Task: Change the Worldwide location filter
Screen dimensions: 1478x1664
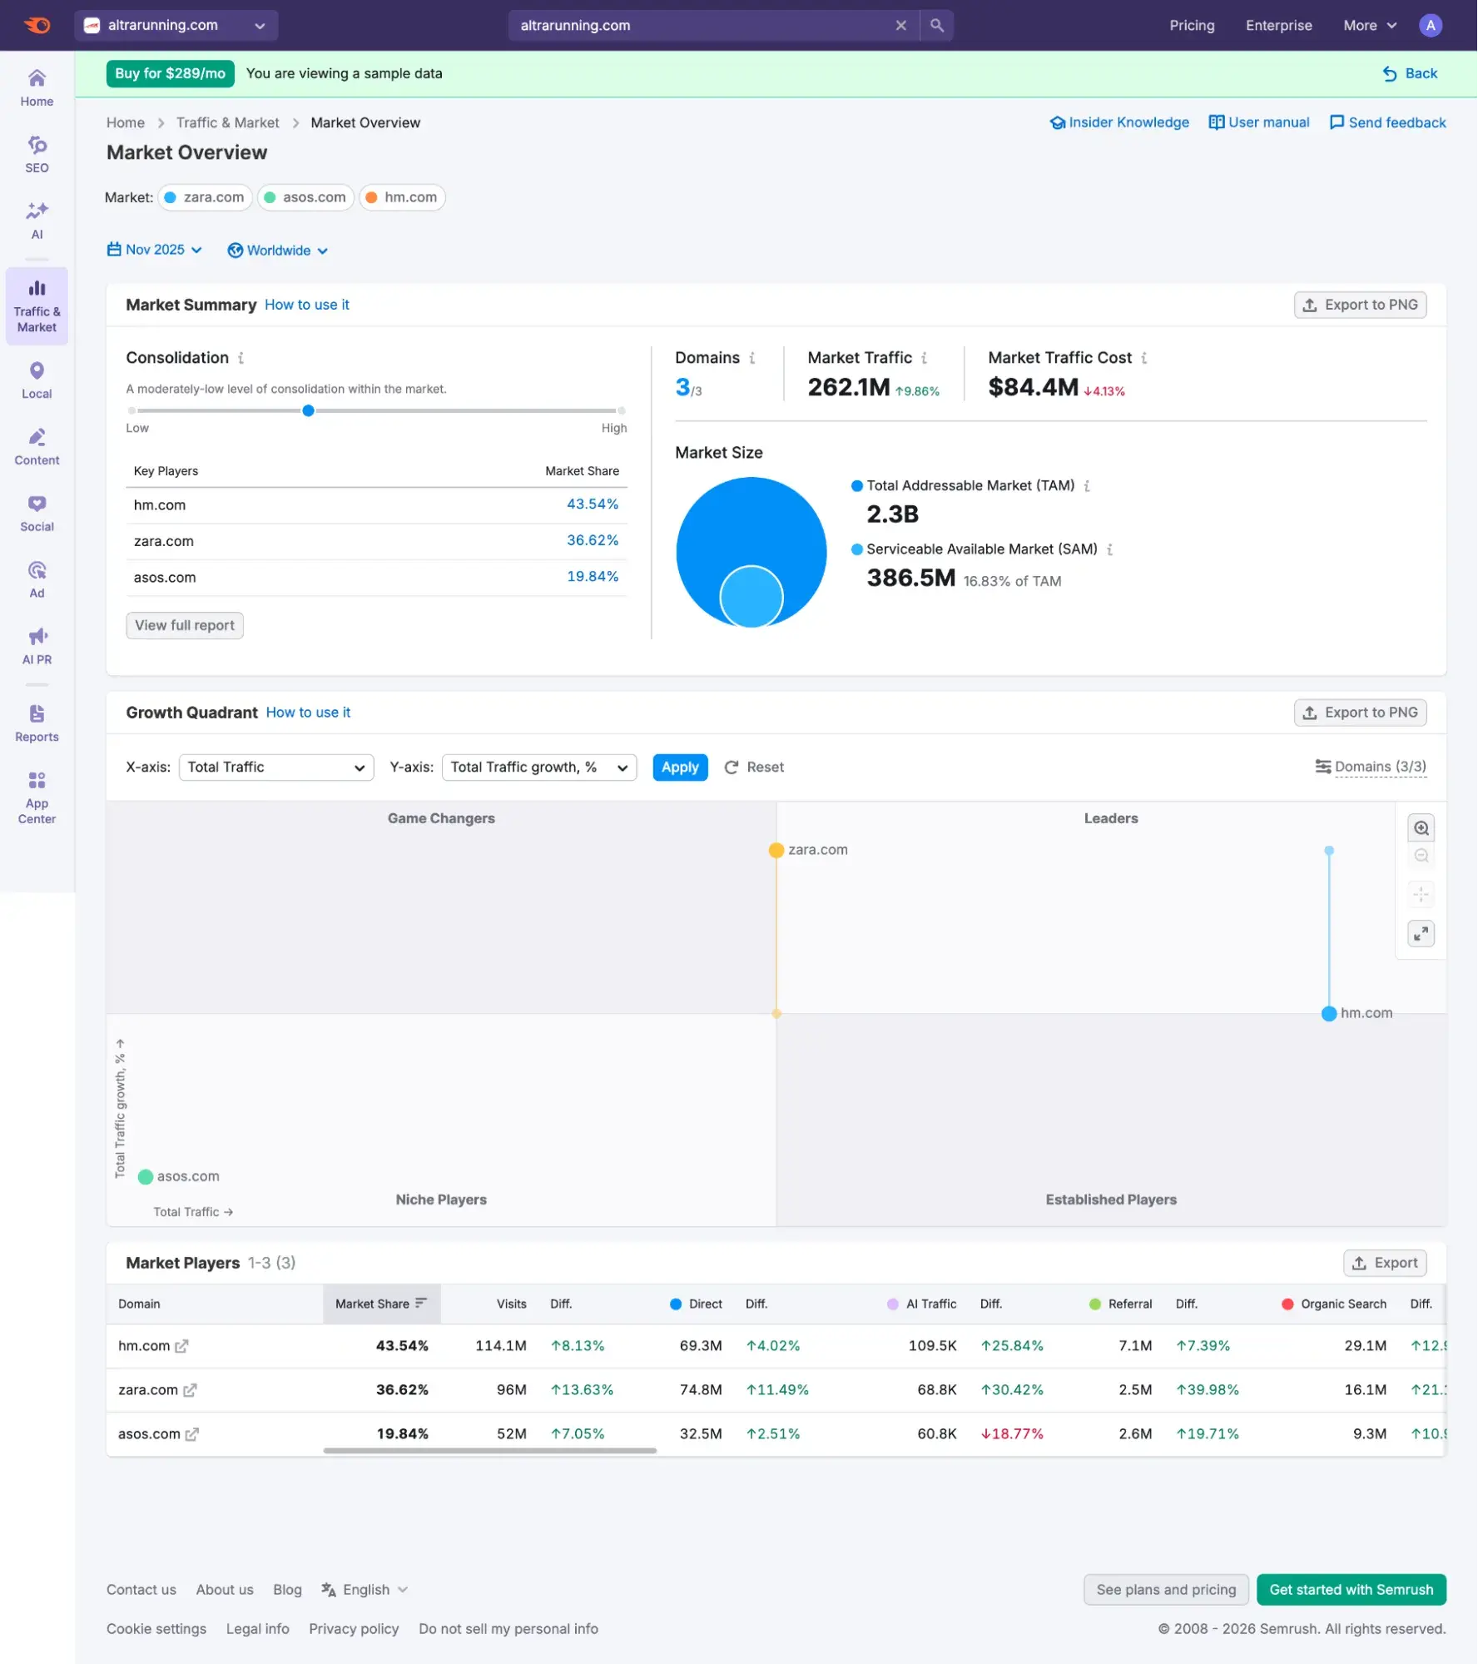Action: pyautogui.click(x=278, y=250)
